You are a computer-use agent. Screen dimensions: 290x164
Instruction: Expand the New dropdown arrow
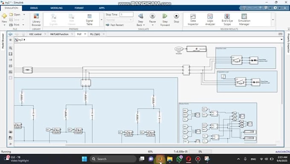[x=4, y=25]
